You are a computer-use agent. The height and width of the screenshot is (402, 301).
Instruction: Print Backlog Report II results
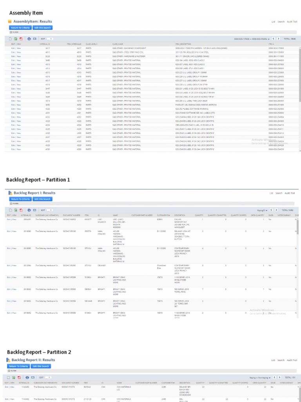[x=27, y=377]
